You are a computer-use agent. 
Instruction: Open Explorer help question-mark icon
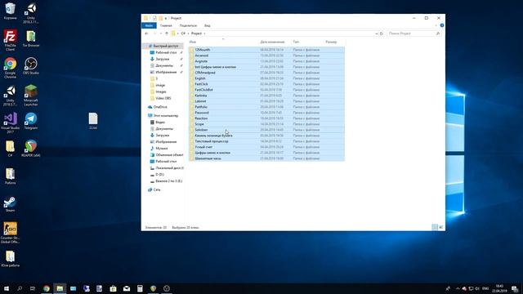click(x=442, y=25)
